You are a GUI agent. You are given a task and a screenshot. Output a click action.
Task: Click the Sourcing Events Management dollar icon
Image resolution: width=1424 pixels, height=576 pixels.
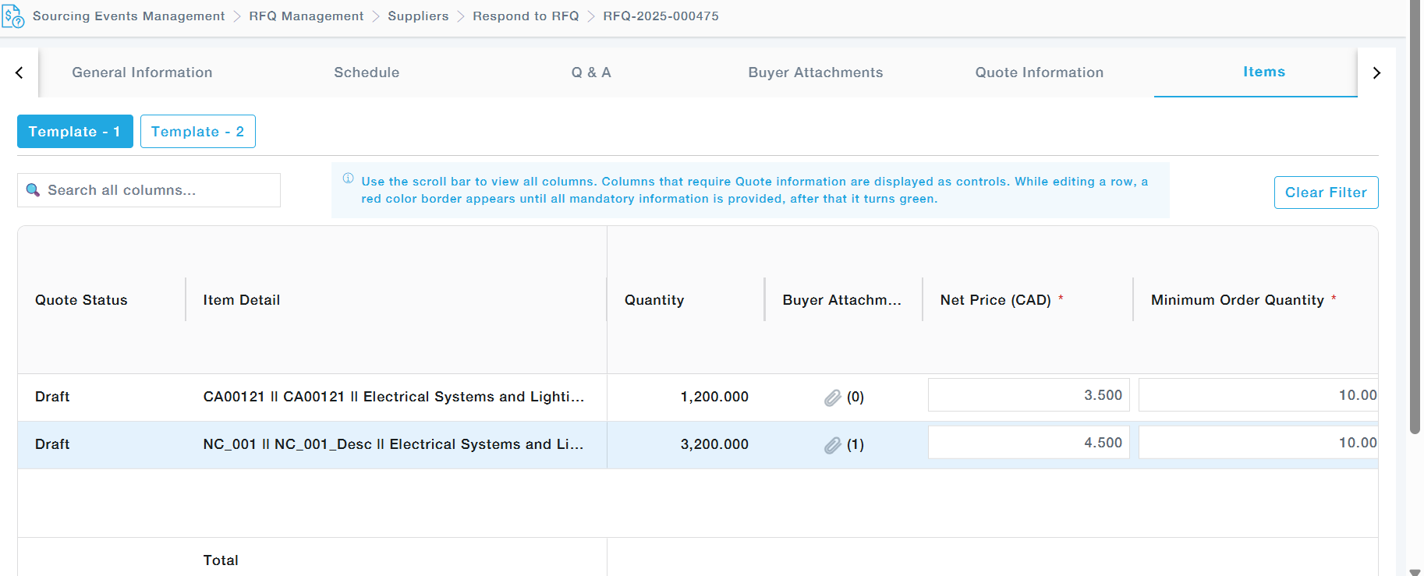(13, 16)
